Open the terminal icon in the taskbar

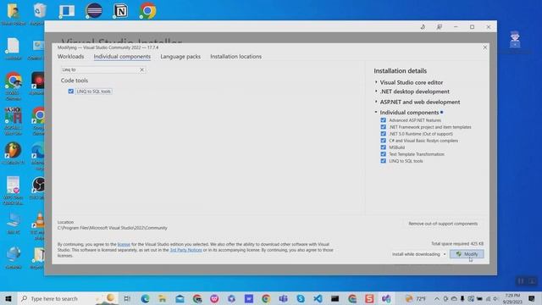click(335, 298)
